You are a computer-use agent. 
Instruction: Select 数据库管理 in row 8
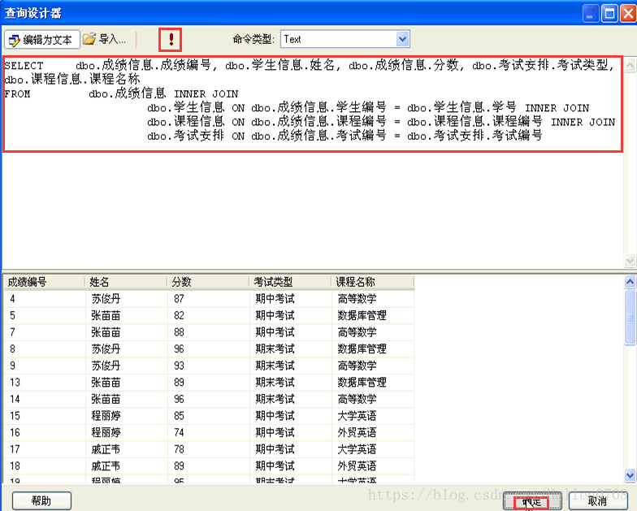(x=373, y=349)
